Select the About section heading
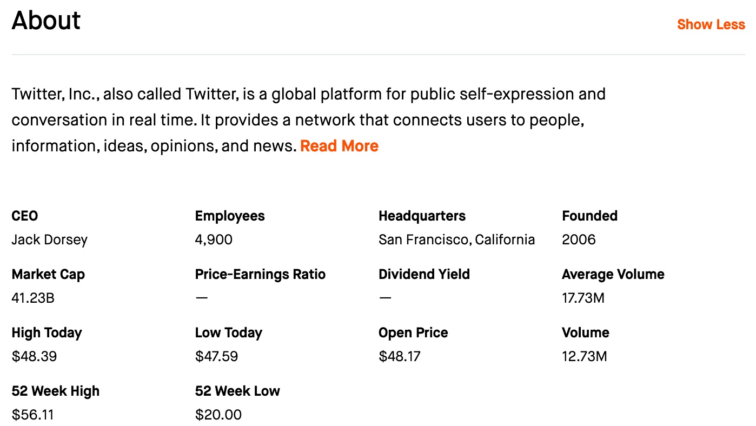This screenshot has height=426, width=756. (x=45, y=21)
